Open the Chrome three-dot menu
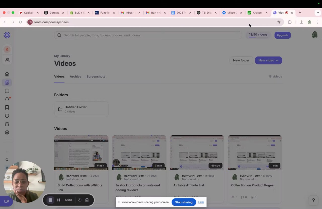The height and width of the screenshot is (209, 322). (x=317, y=22)
